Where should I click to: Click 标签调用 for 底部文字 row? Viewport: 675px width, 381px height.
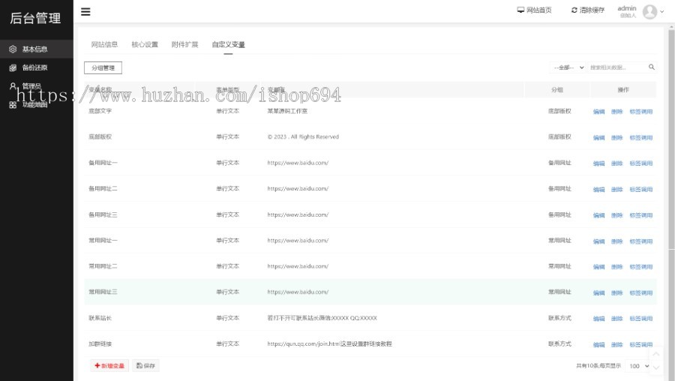click(x=641, y=112)
